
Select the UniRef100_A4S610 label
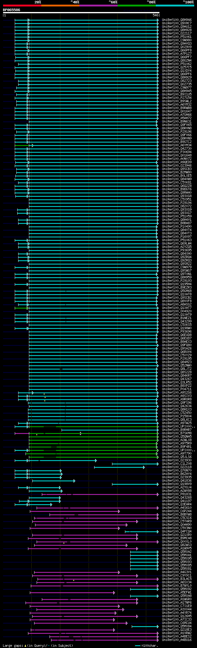tap(177, 508)
